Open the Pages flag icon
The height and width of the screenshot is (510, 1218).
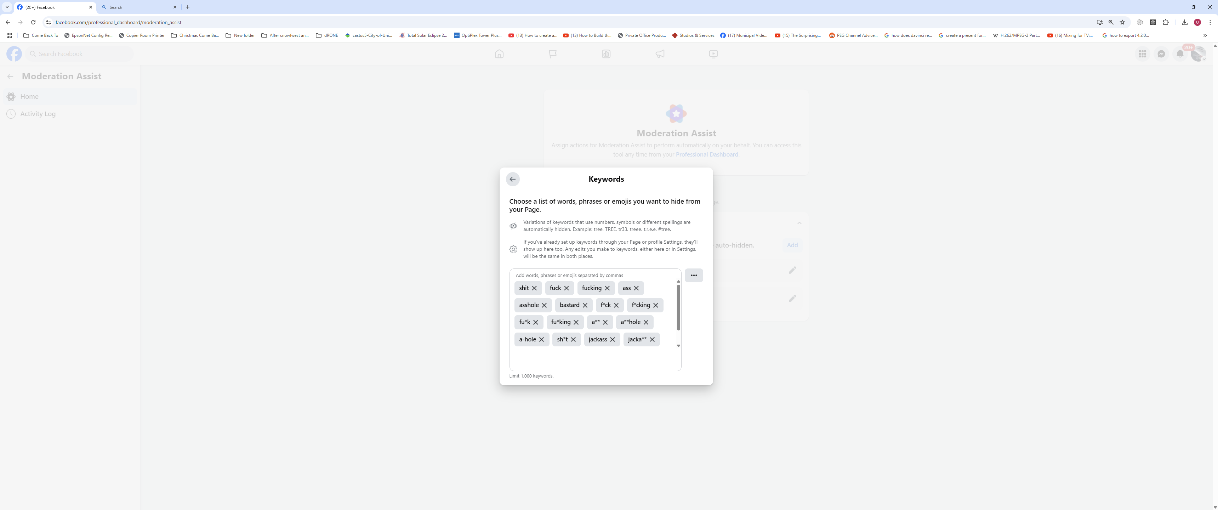coord(553,54)
